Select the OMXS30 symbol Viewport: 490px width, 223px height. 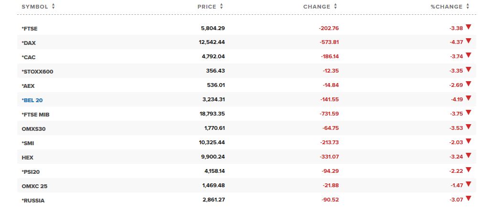(34, 128)
